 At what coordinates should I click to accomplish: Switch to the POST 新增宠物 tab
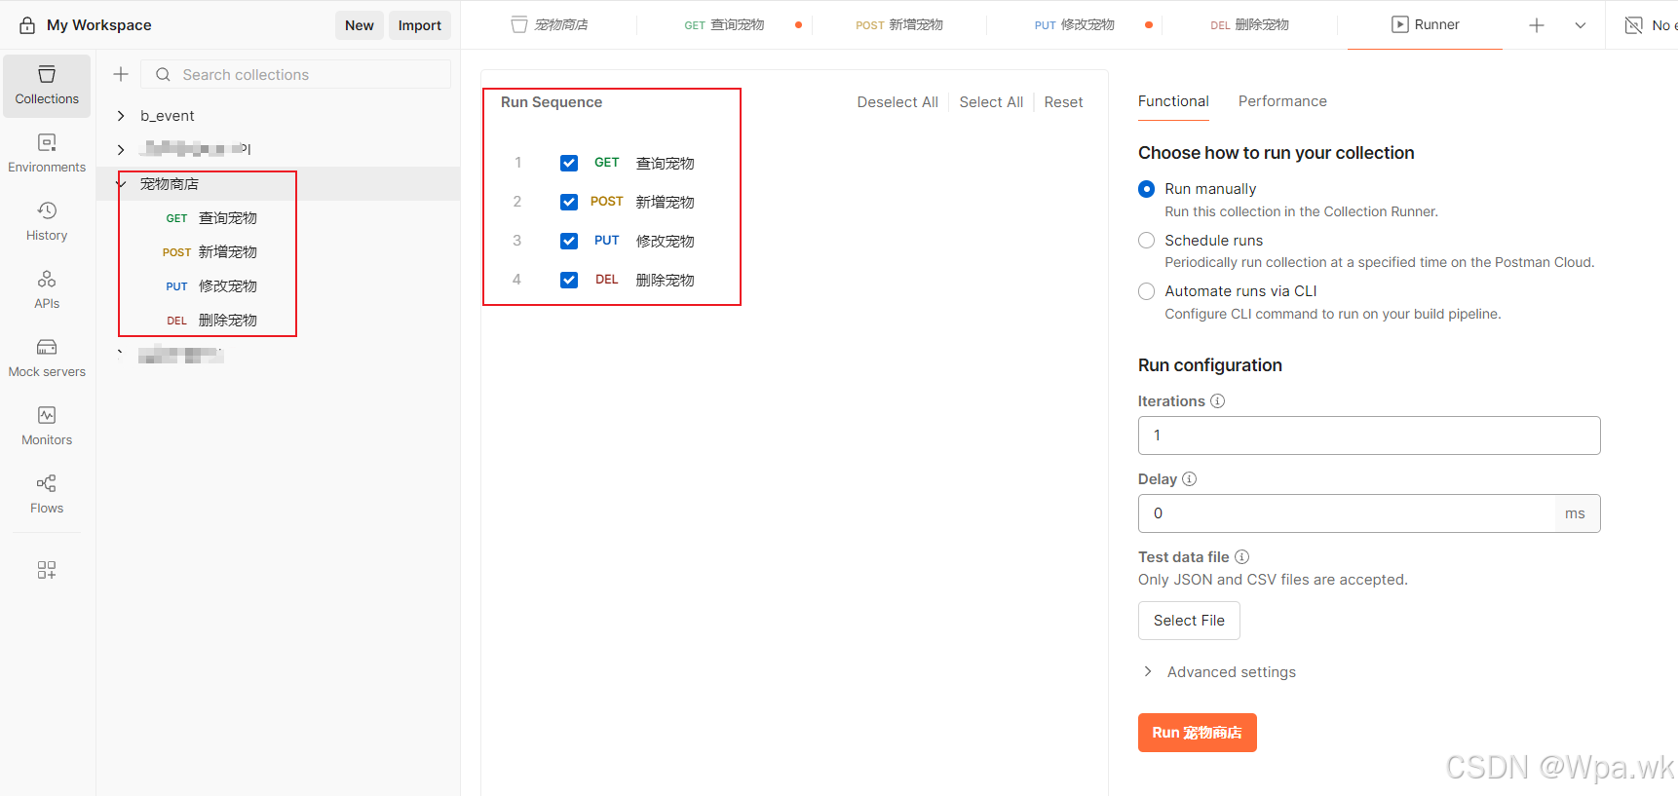pyautogui.click(x=899, y=25)
